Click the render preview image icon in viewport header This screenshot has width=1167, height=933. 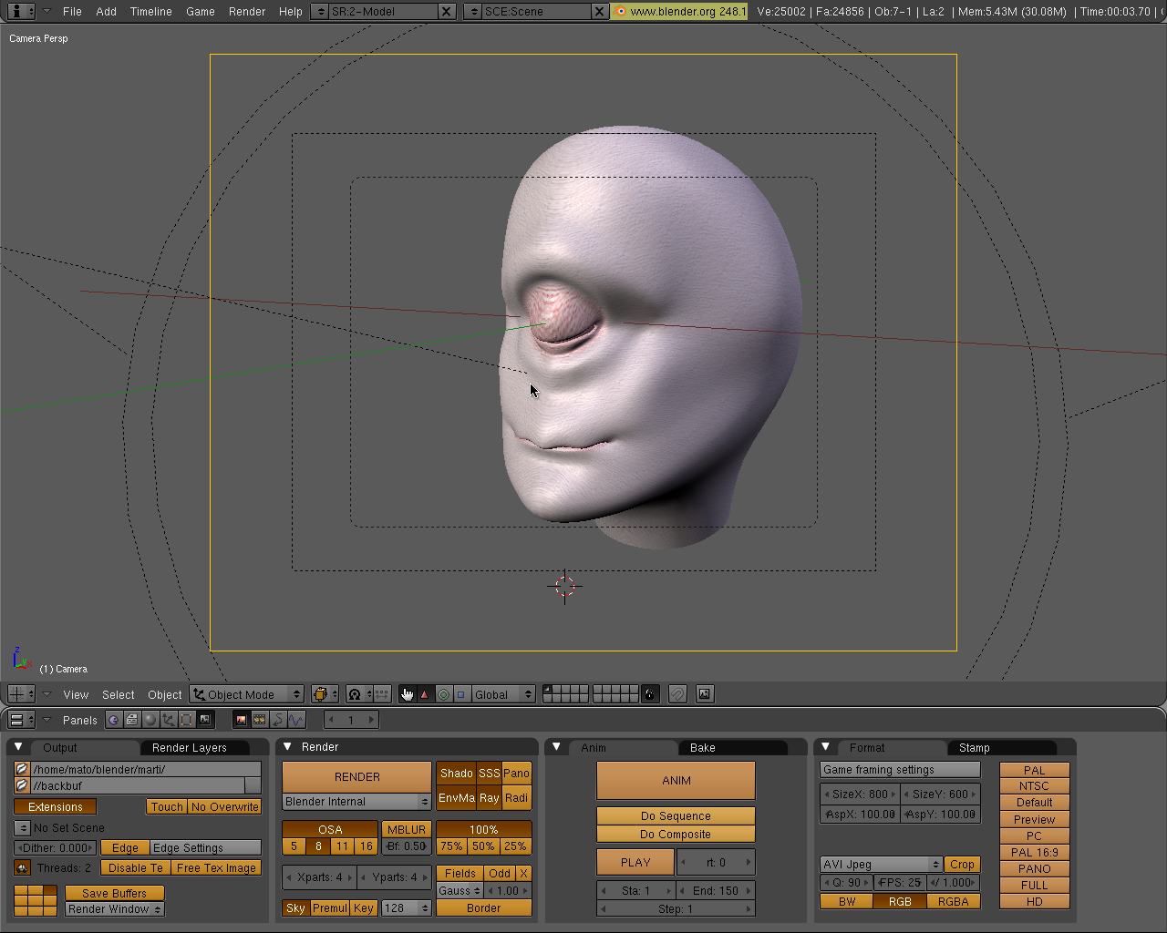705,694
